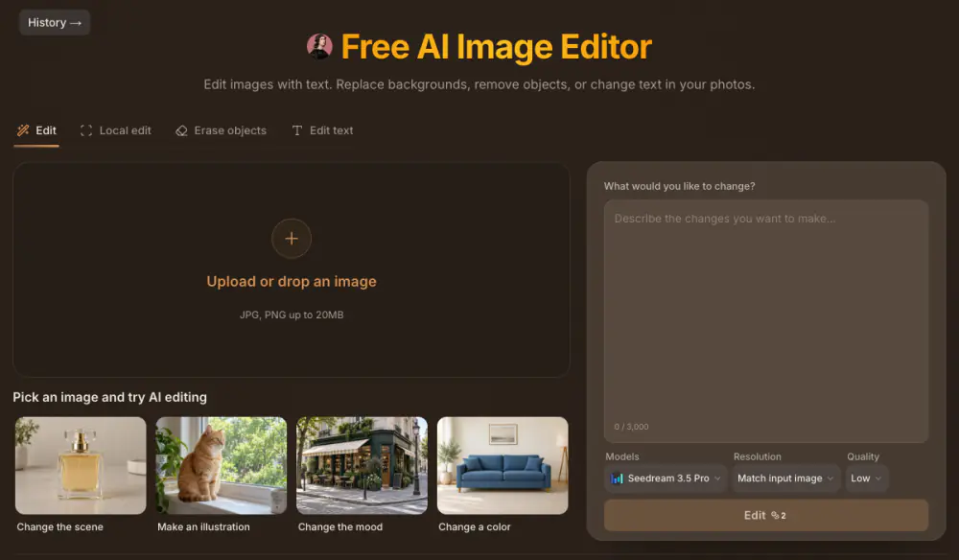Switch to the Local edit tab

(x=116, y=130)
